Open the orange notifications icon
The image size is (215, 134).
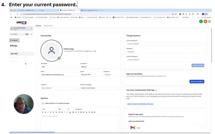pos(205,21)
